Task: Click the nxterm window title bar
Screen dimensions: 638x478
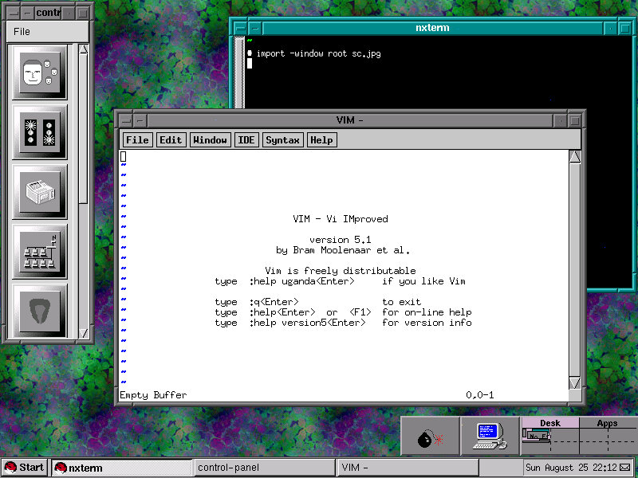Action: pyautogui.click(x=432, y=28)
